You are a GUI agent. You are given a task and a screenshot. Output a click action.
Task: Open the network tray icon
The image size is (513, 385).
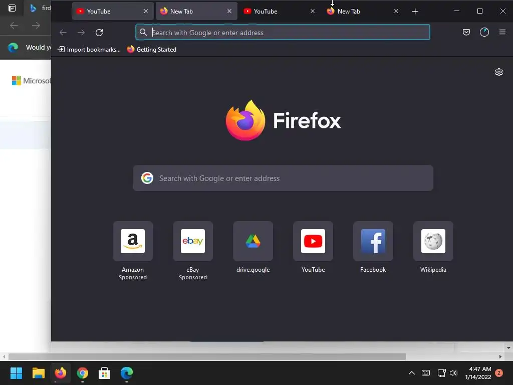tap(441, 373)
